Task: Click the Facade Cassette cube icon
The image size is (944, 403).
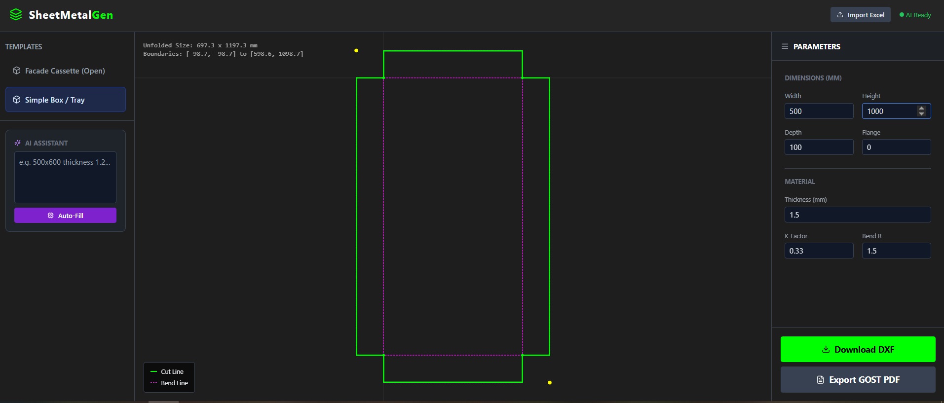Action: pos(17,71)
